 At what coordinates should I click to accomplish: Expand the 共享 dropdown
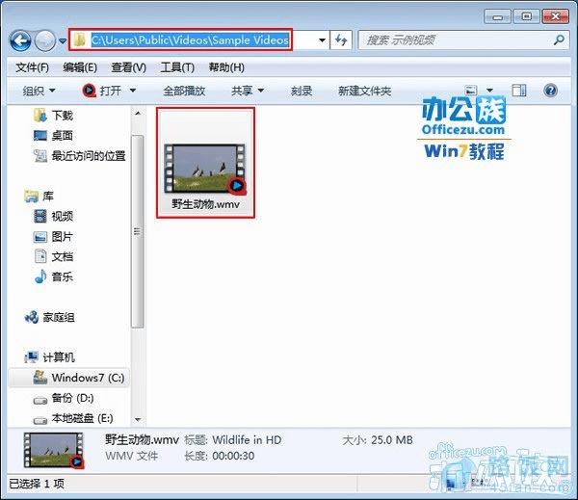[248, 91]
